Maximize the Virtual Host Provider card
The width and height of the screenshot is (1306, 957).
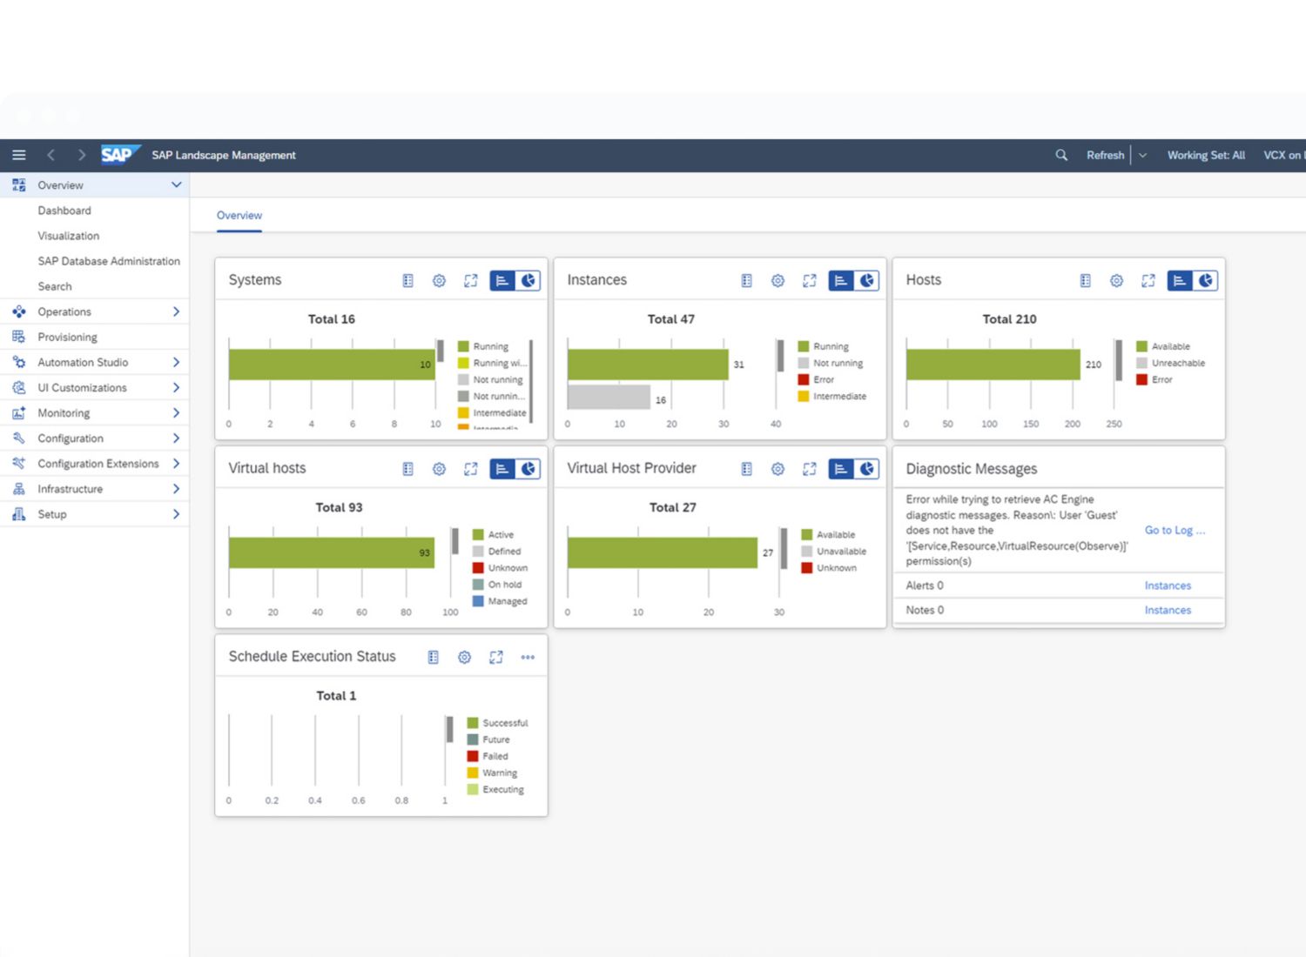pyautogui.click(x=809, y=469)
